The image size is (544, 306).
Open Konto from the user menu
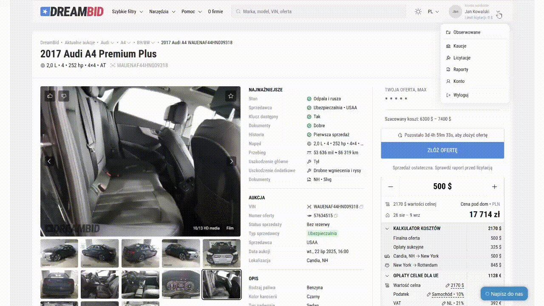click(x=475, y=81)
